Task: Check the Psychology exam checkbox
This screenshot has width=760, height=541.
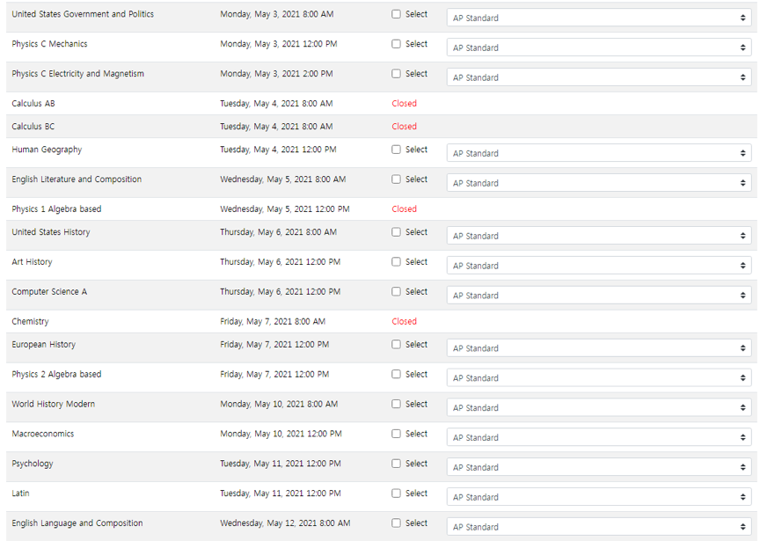Action: tap(396, 464)
